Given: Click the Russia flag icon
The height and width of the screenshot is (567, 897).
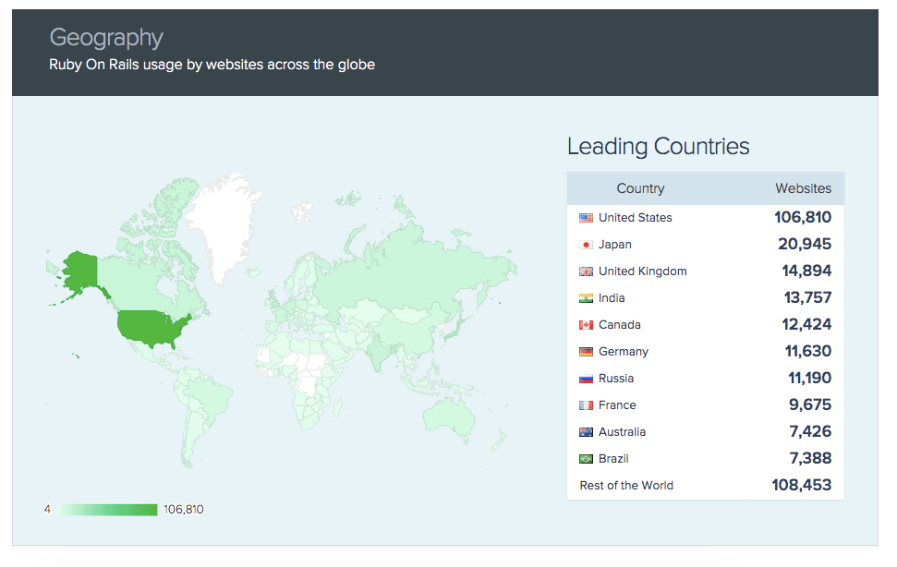Looking at the screenshot, I should 586,379.
